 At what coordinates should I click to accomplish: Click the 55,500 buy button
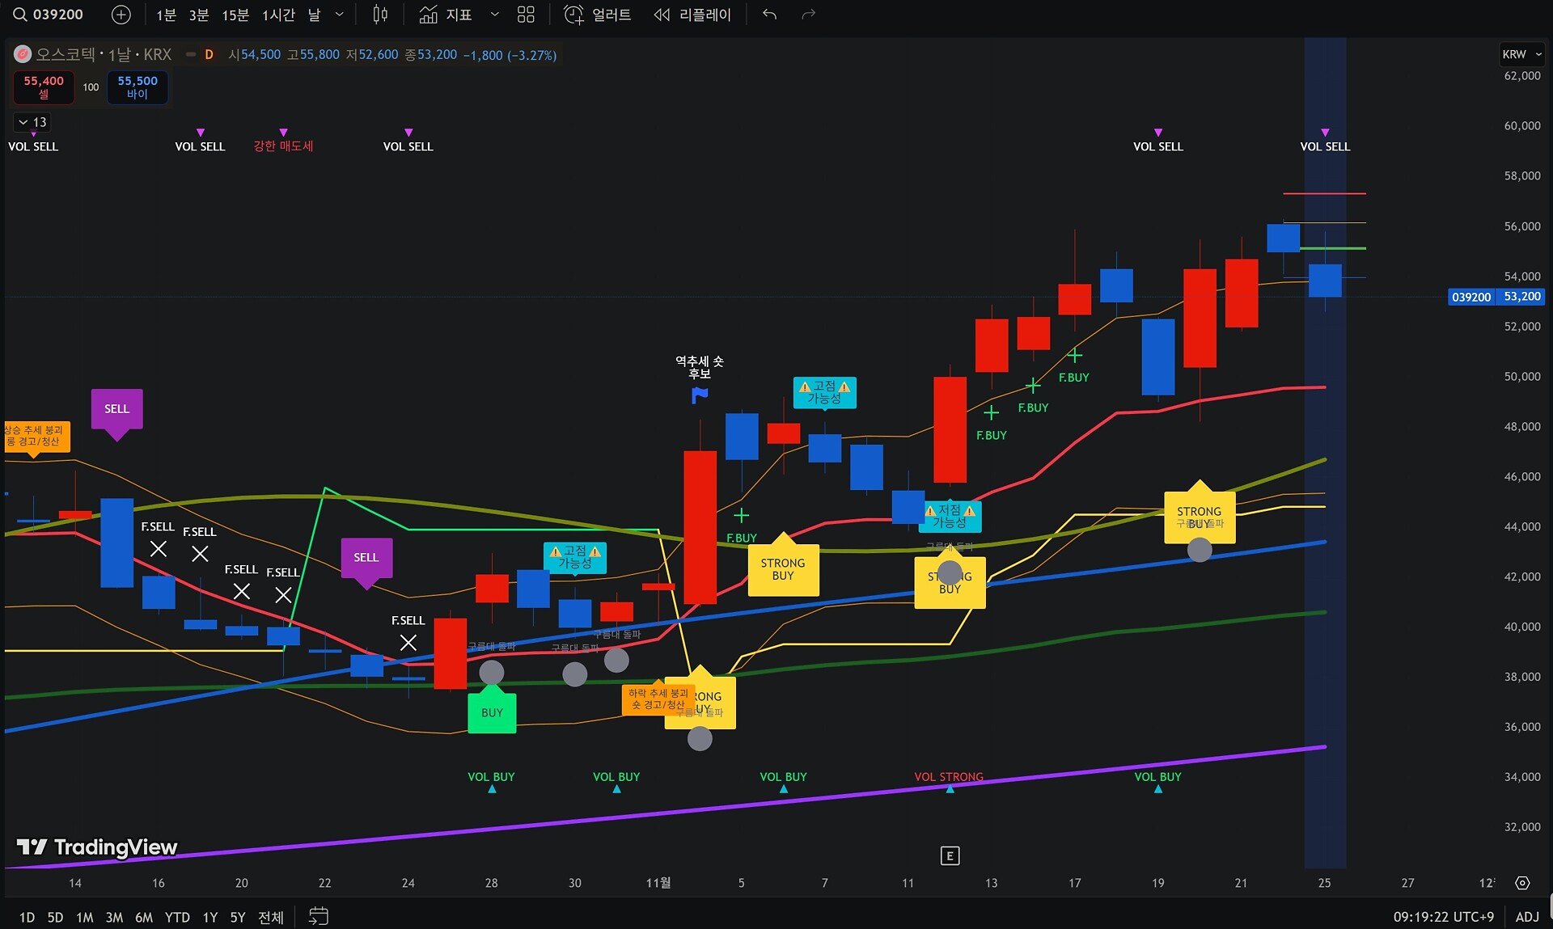[x=138, y=87]
